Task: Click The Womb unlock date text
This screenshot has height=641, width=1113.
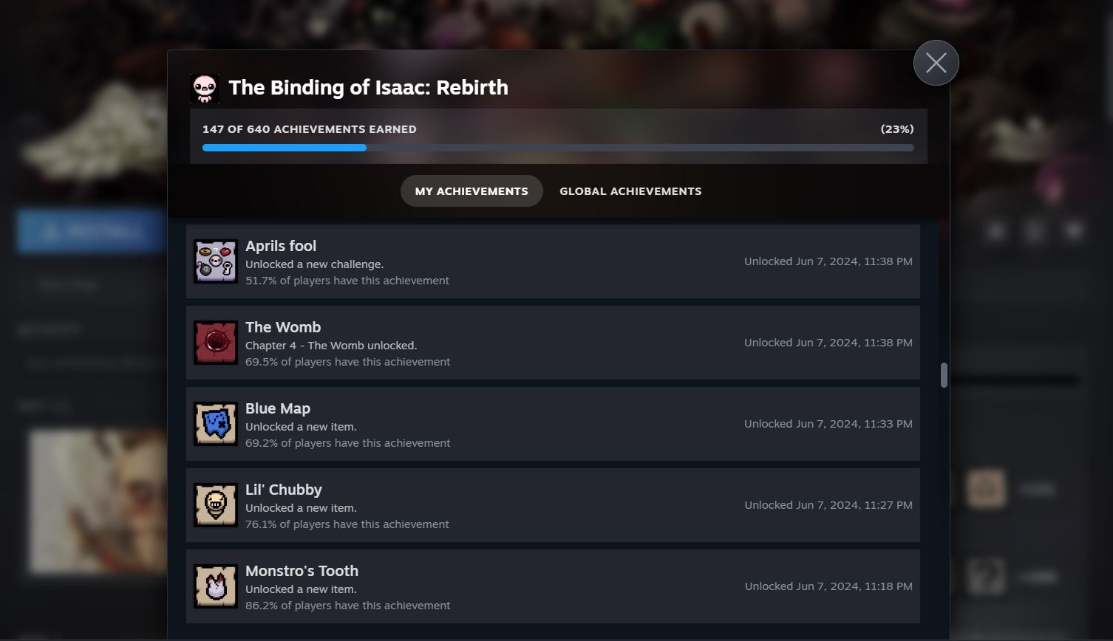Action: (x=828, y=343)
